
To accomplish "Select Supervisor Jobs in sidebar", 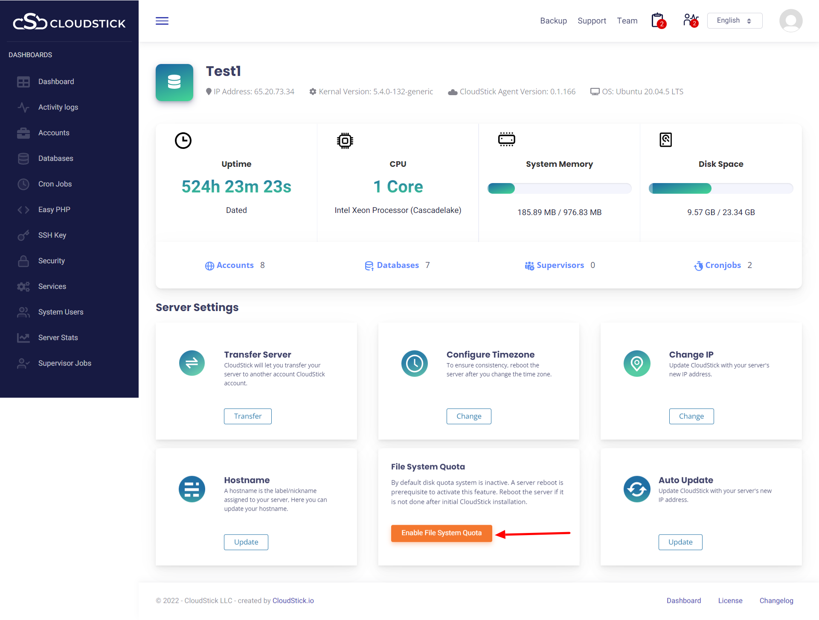I will [65, 363].
